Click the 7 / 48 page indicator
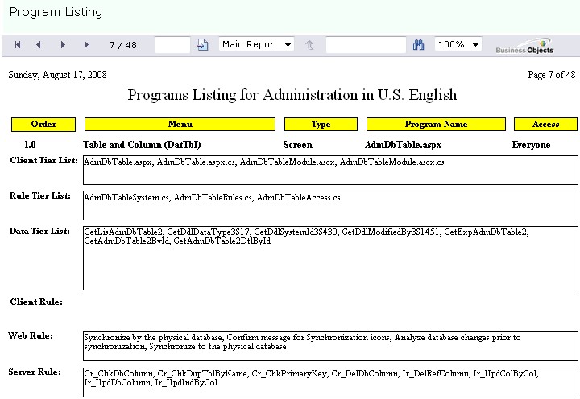 [123, 45]
